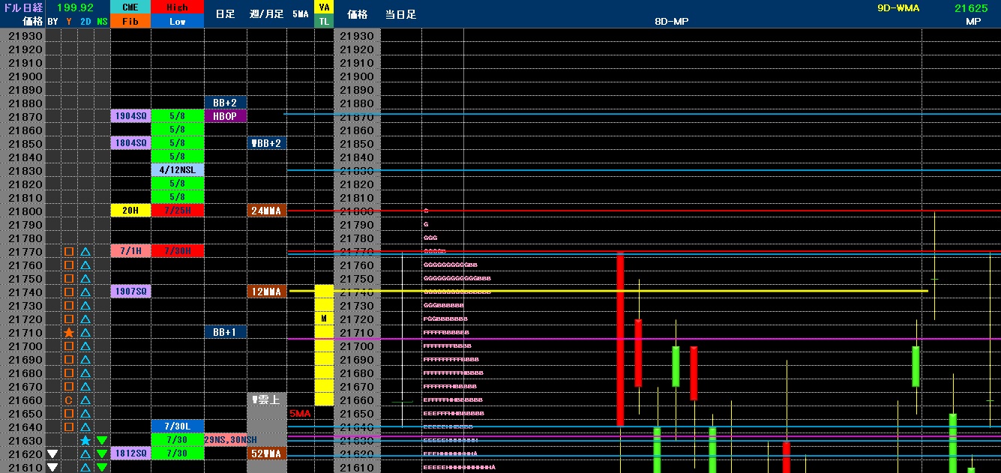Viewport: 1001px width, 473px height.
Task: Select the orange star marker in row 21710
Action: (68, 332)
